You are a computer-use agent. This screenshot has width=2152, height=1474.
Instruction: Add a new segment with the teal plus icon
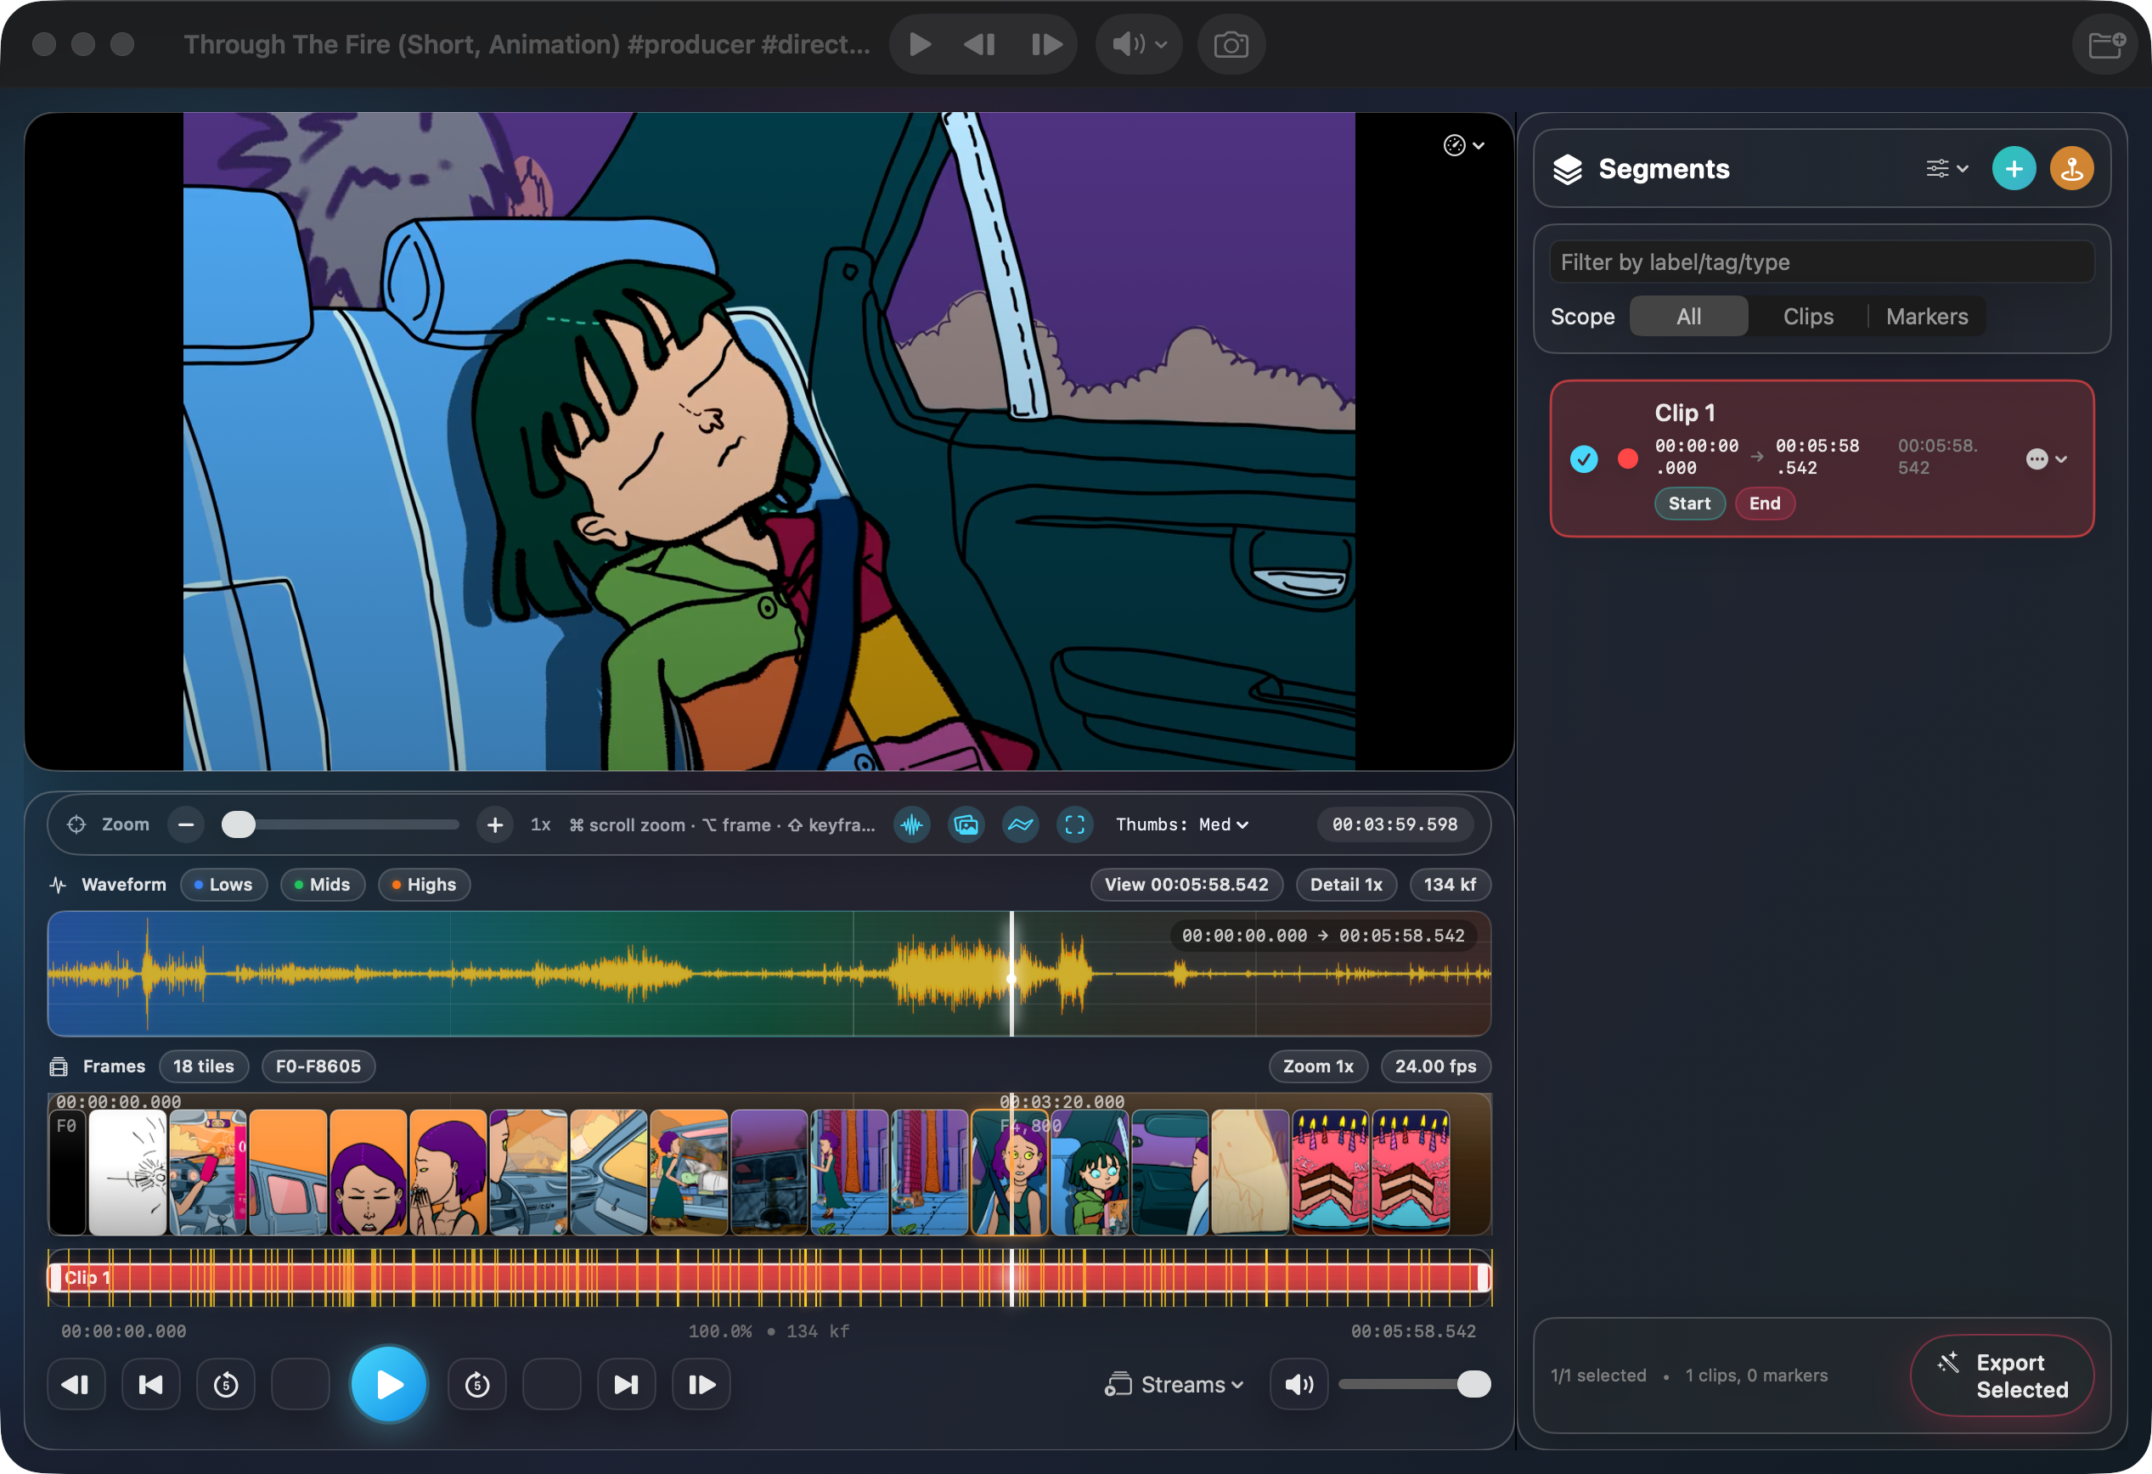[x=2014, y=168]
